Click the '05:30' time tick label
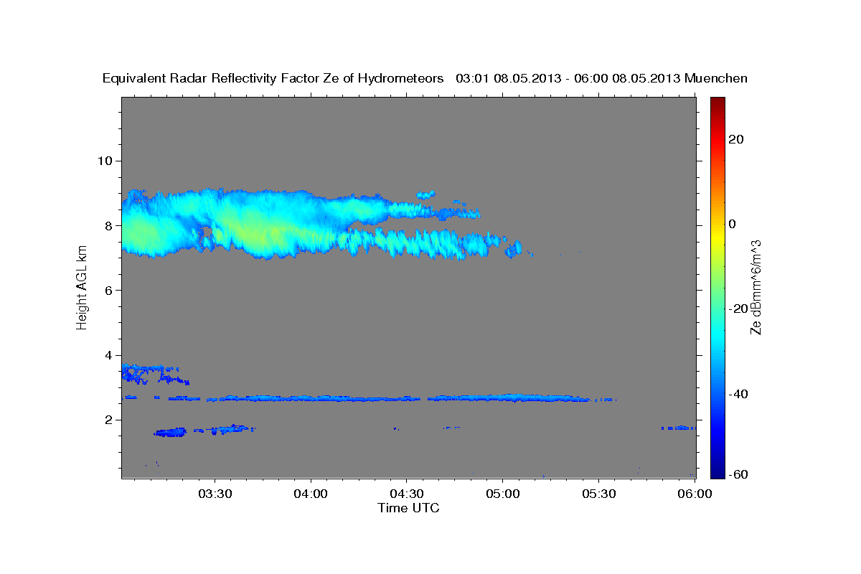Screen dimensions: 861x574 click(x=598, y=494)
